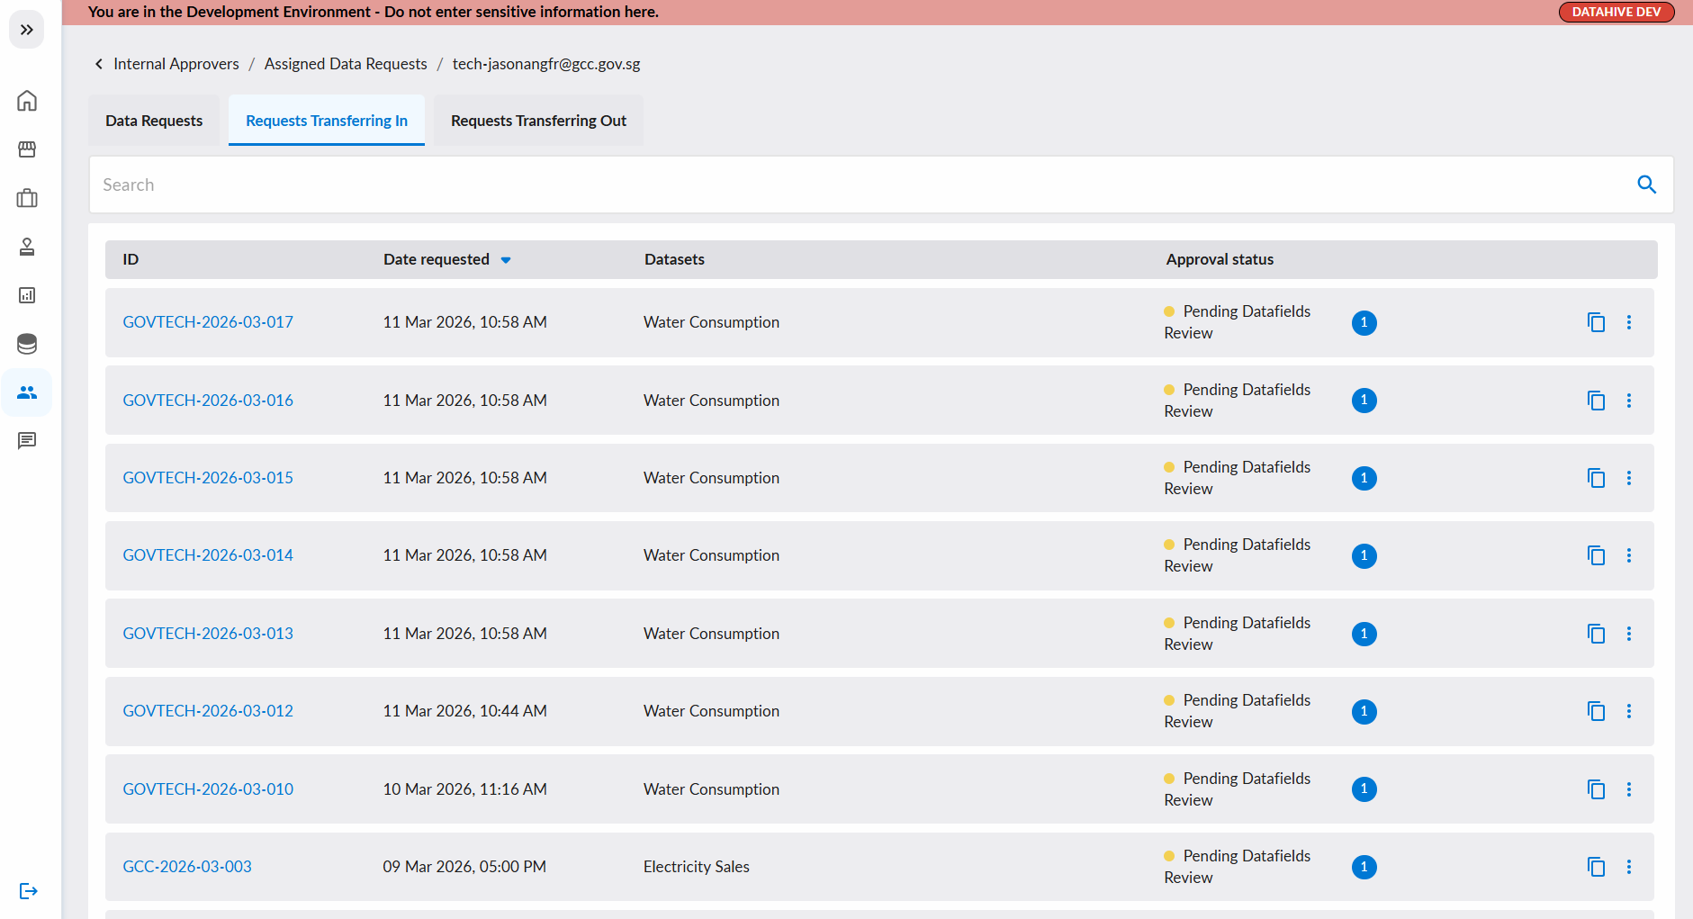
Task: Open more options for GCC-2026-03-003
Action: (1628, 867)
